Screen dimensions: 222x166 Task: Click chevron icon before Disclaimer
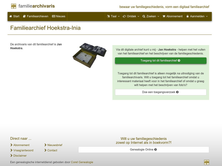[11, 155]
